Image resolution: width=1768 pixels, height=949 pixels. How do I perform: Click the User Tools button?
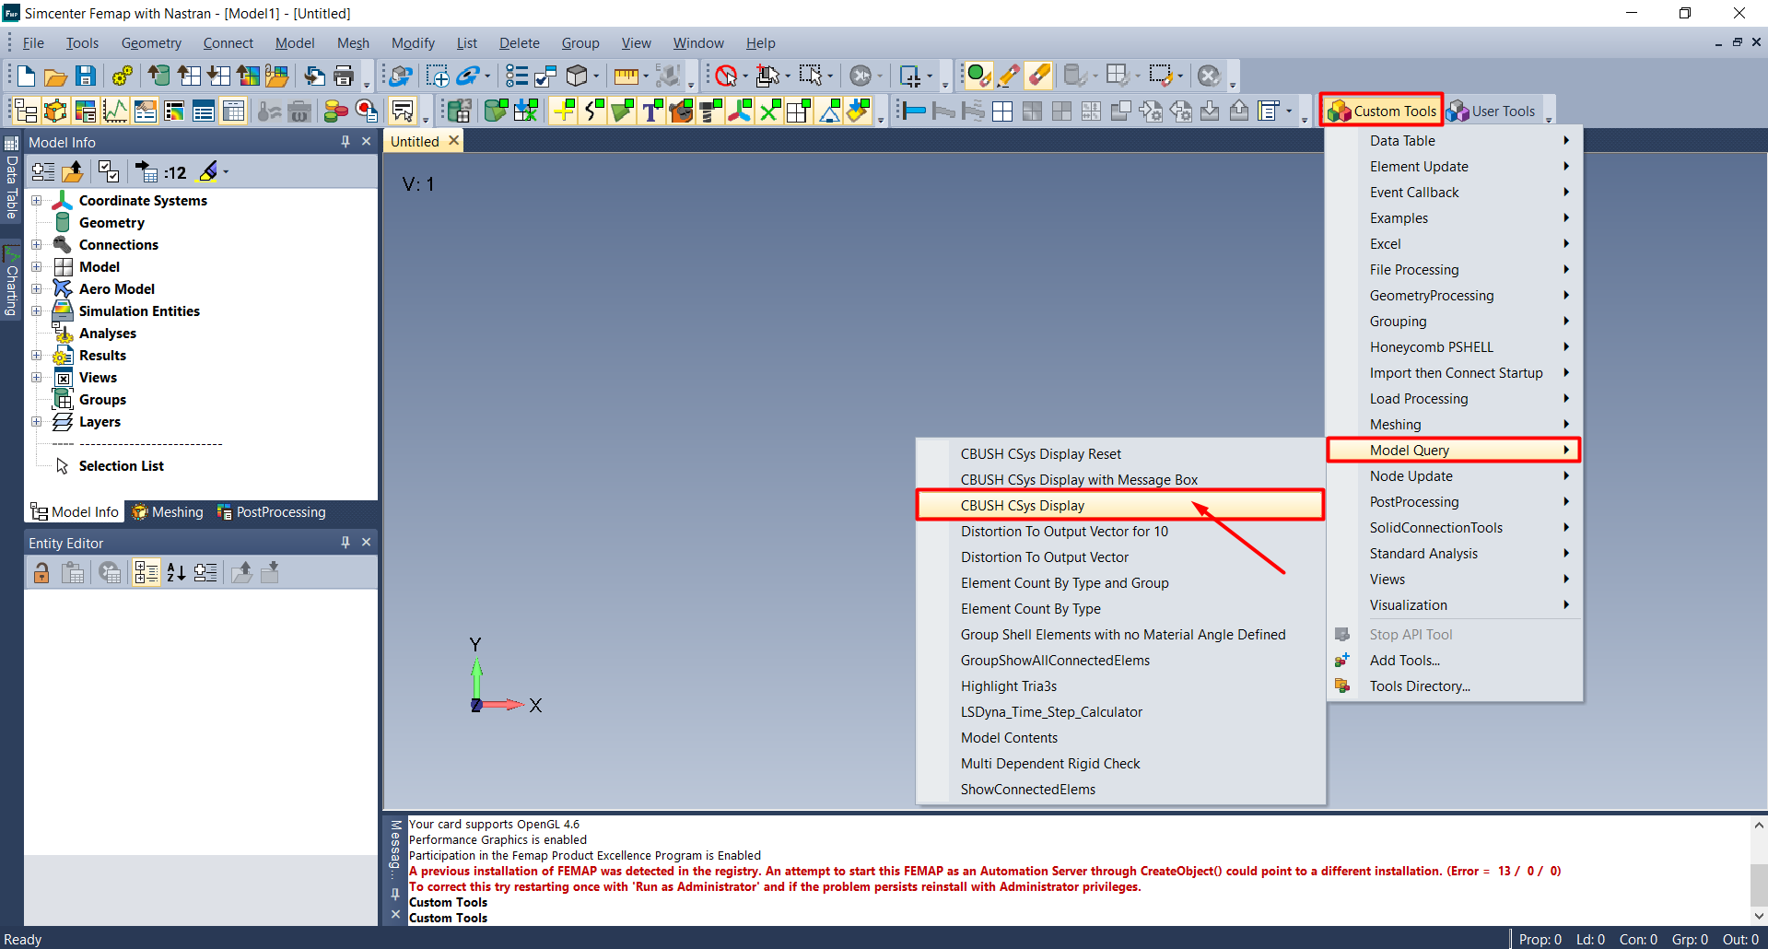click(1491, 111)
